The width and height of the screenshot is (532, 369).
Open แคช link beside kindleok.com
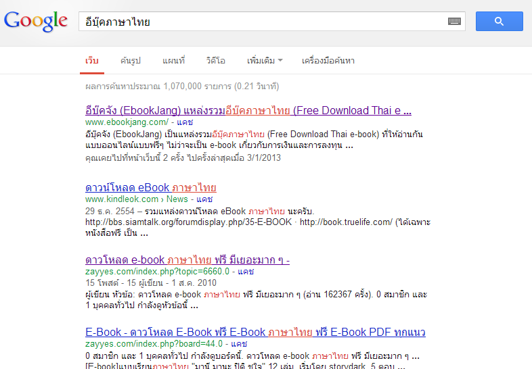pyautogui.click(x=204, y=199)
